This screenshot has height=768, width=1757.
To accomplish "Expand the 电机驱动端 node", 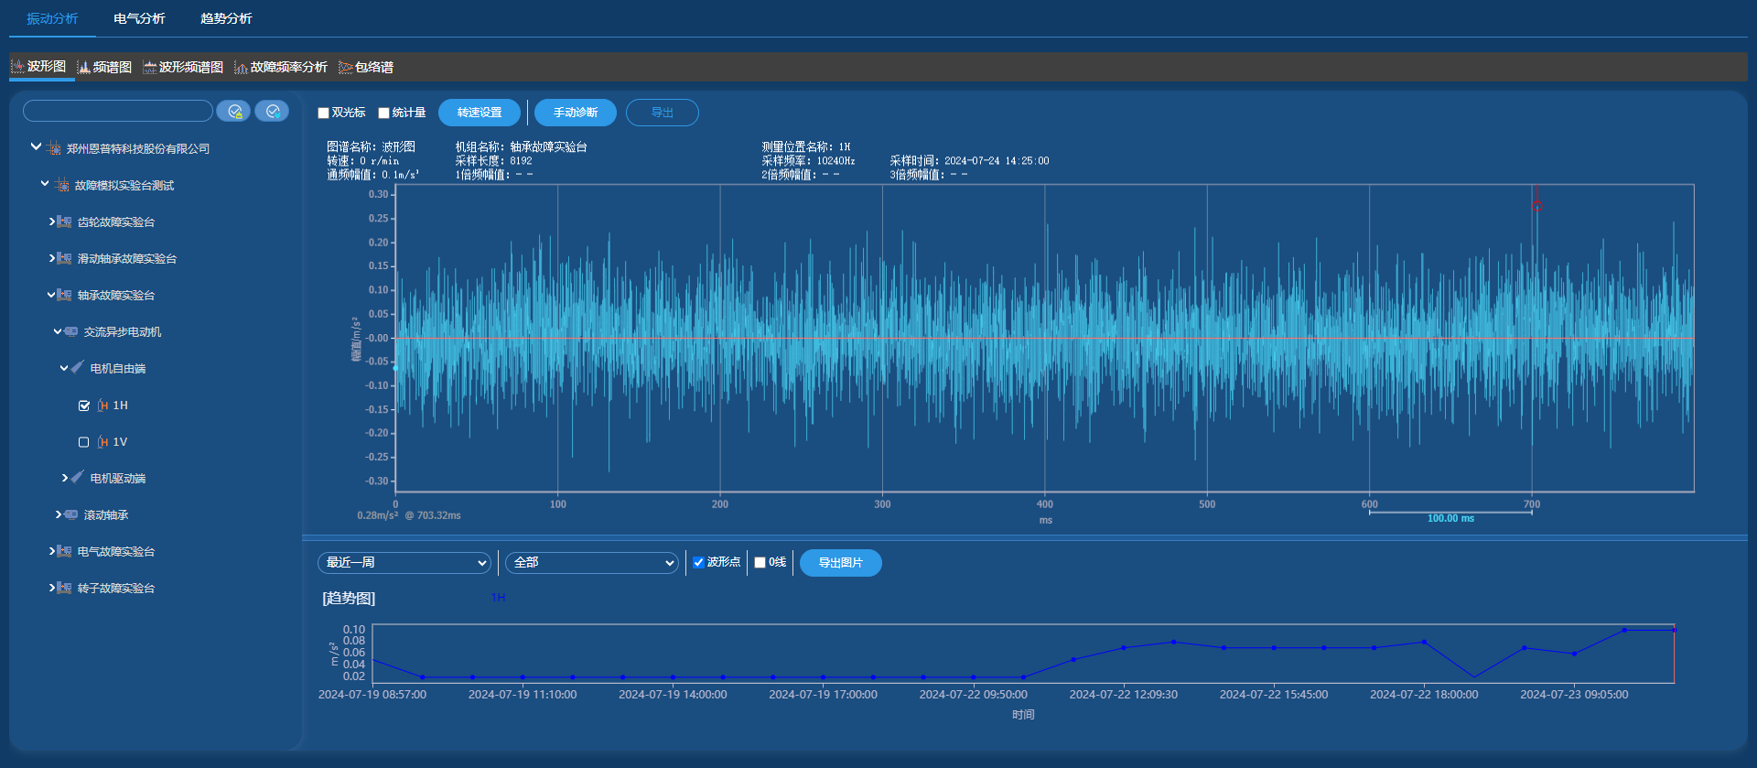I will pos(64,478).
